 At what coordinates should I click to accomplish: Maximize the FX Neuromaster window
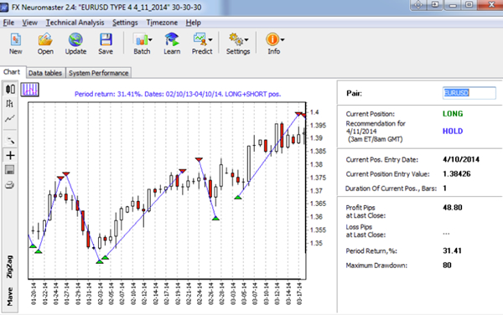(469, 5)
